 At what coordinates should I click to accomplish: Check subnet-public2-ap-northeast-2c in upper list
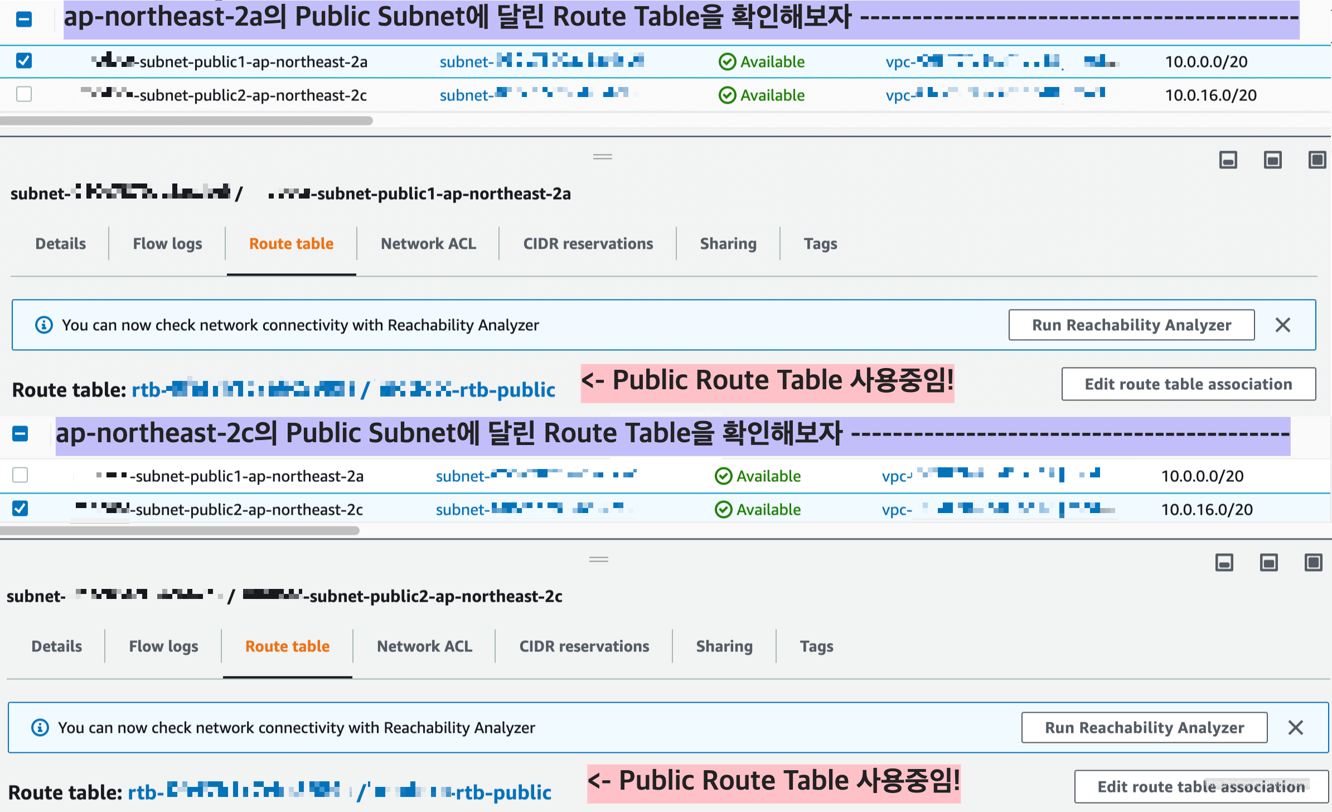24,94
